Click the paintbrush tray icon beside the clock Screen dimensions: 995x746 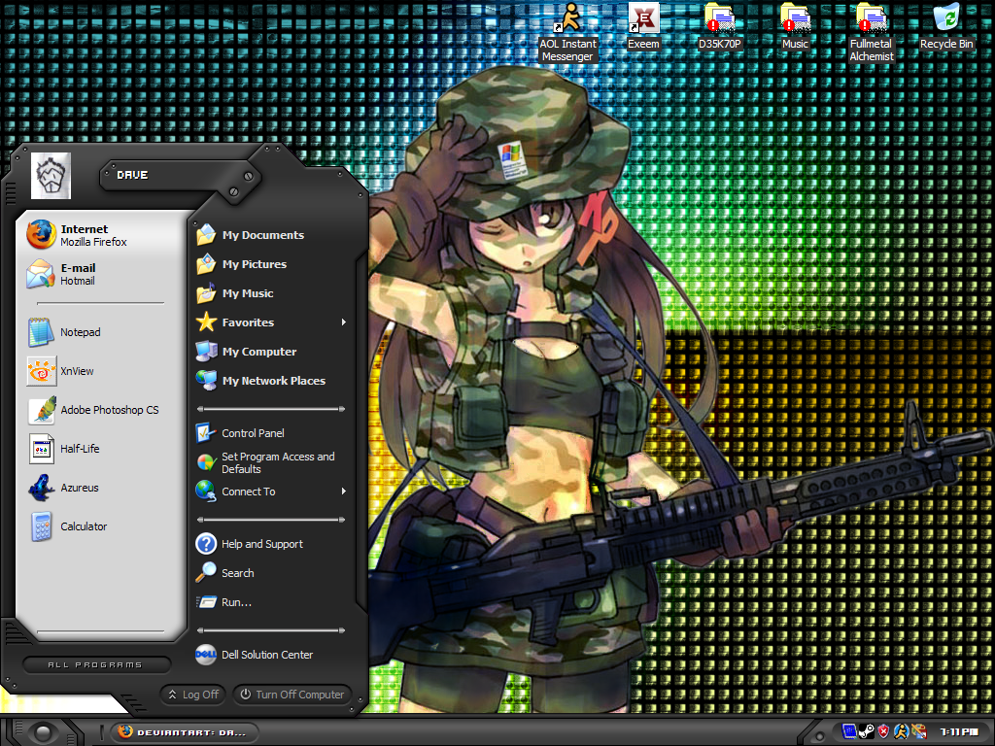click(x=918, y=732)
